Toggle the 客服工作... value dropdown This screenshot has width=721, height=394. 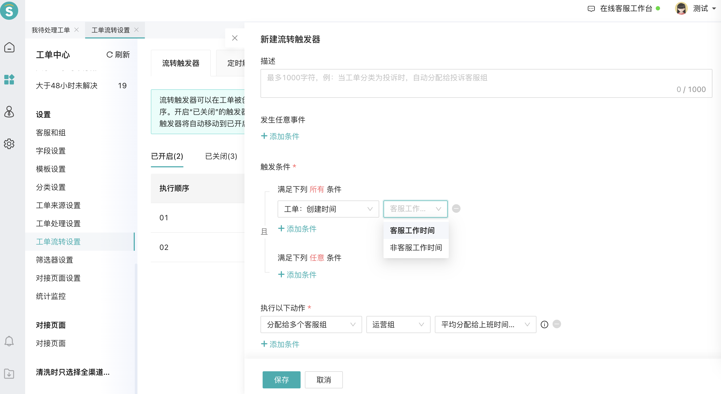pos(415,209)
